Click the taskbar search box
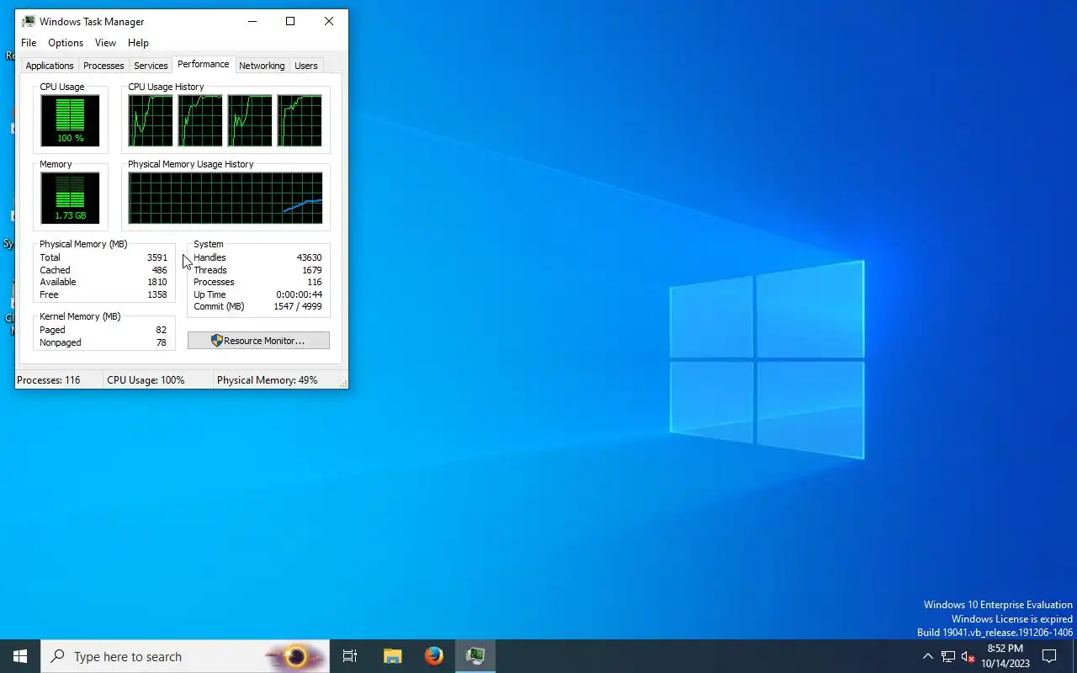The image size is (1077, 673). click(x=185, y=656)
